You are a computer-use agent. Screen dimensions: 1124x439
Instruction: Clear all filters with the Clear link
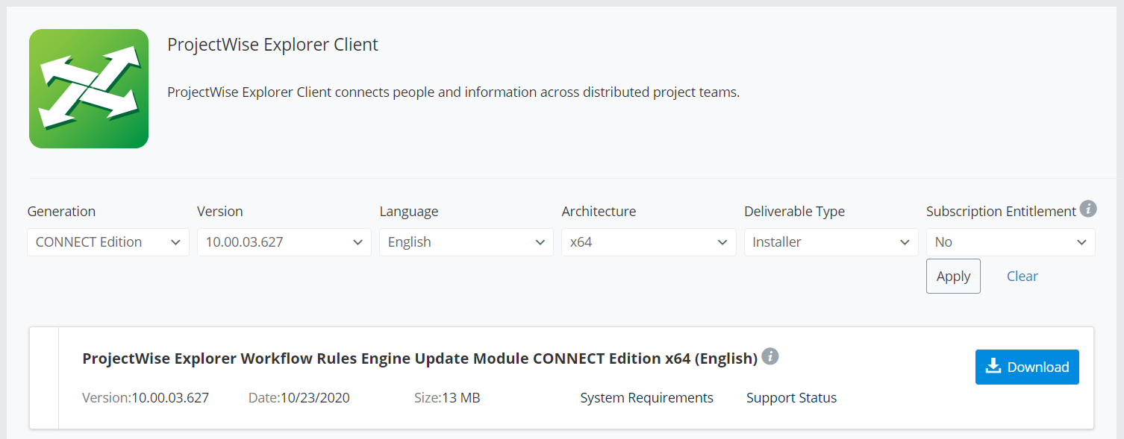pos(1022,277)
